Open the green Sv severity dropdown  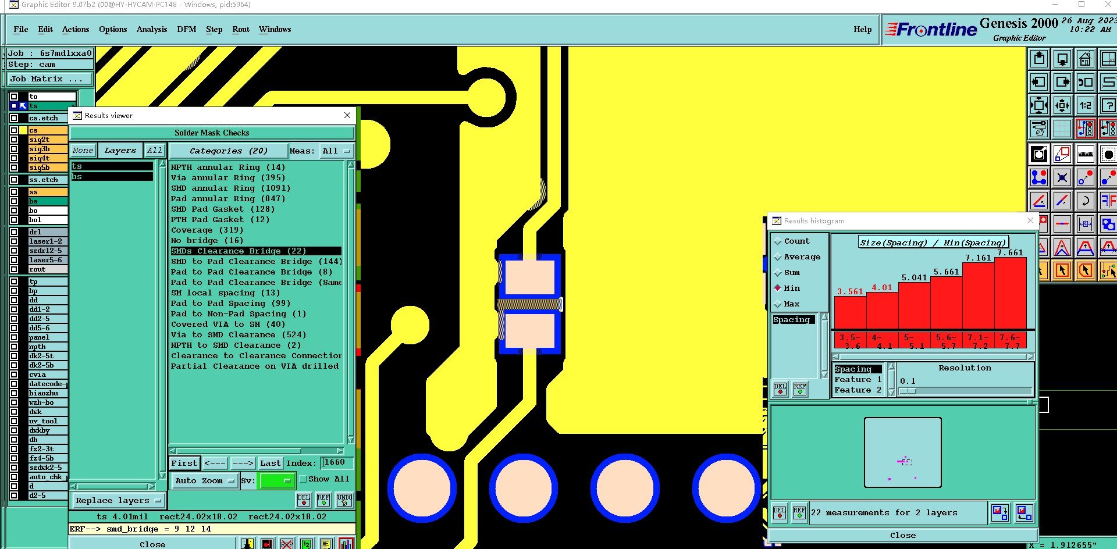coord(277,481)
